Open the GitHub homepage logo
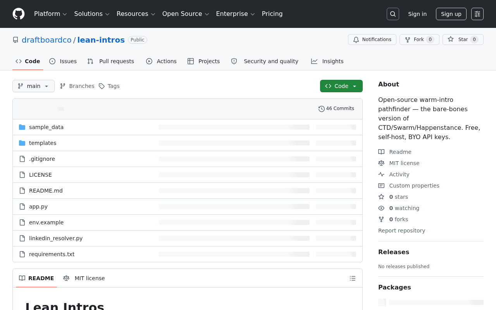496x310 pixels. coord(19,14)
